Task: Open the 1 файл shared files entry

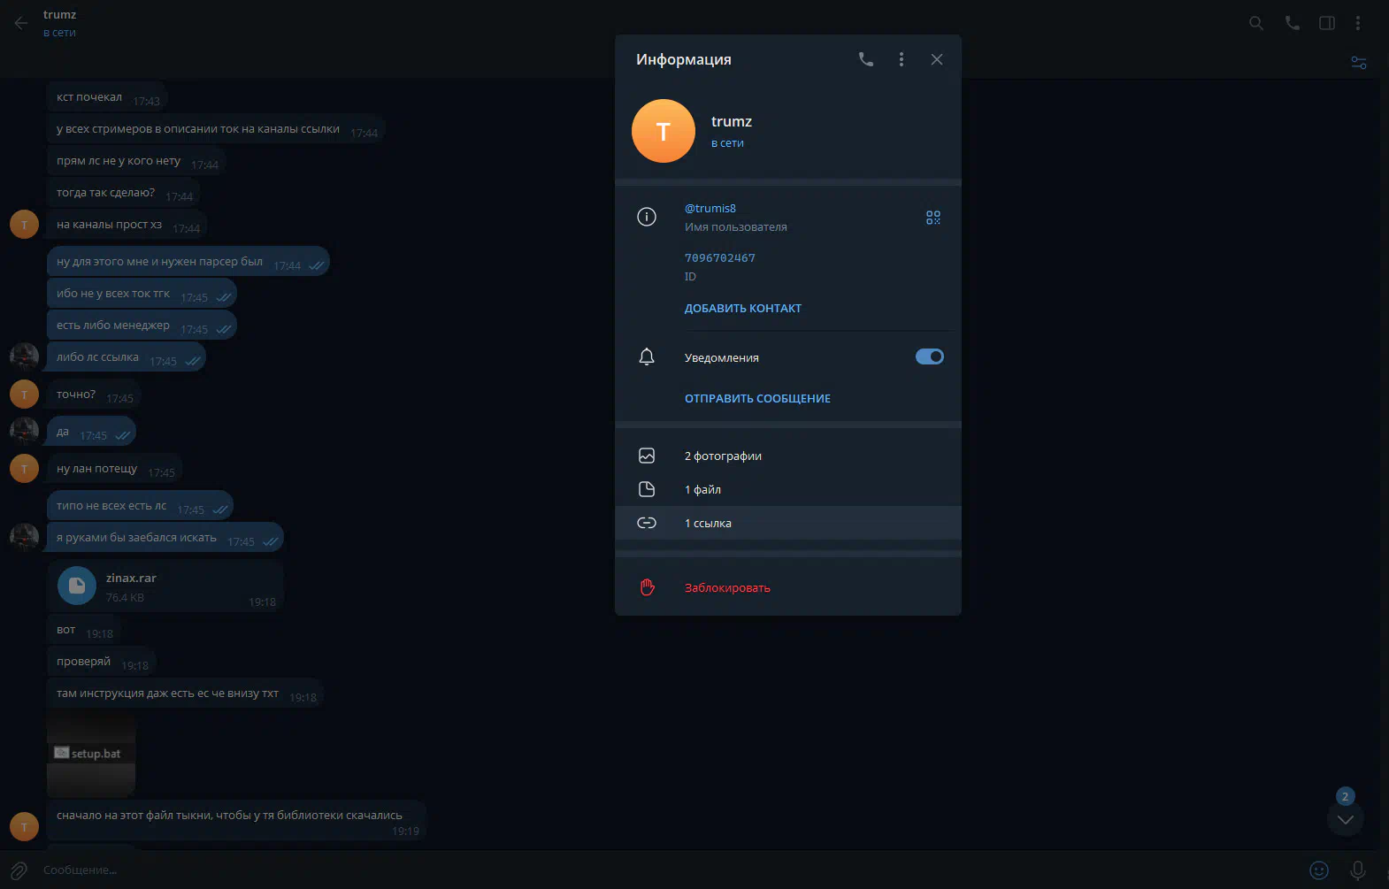Action: (x=702, y=490)
